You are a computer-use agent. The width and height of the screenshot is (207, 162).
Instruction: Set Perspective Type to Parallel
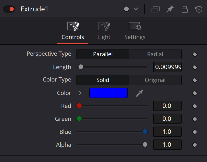point(103,54)
